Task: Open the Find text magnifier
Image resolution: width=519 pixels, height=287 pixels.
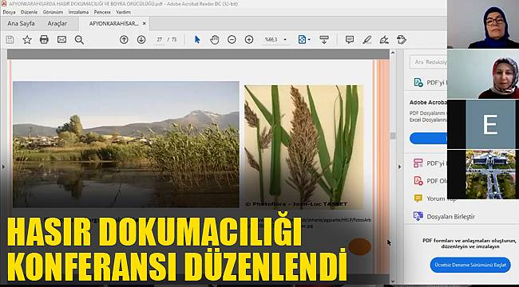Action: [79, 40]
